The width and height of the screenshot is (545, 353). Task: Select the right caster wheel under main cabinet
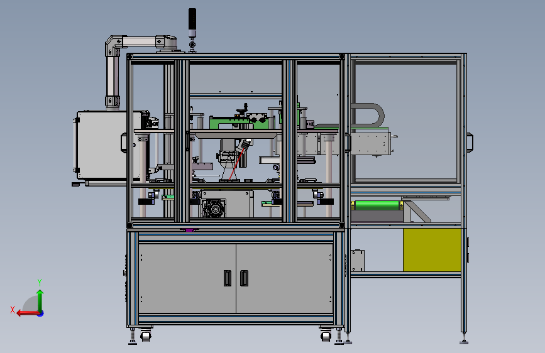click(326, 336)
